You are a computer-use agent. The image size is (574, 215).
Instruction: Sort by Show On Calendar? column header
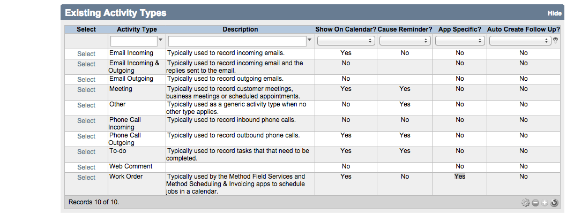(x=346, y=29)
